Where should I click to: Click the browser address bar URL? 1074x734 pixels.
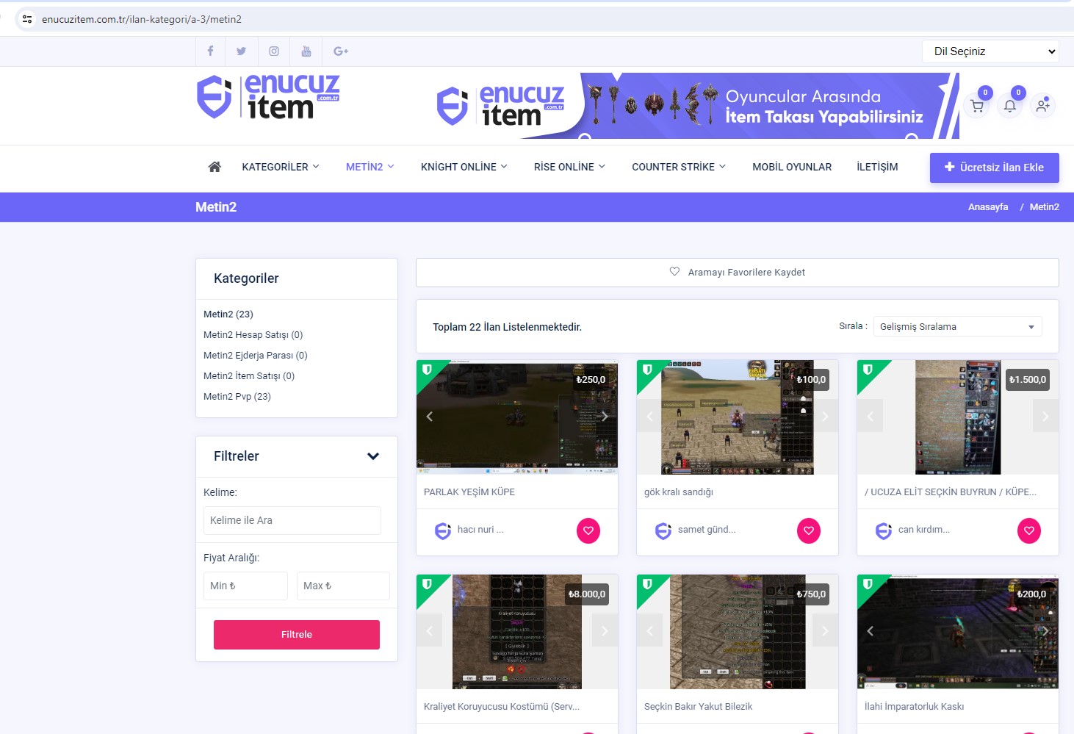142,19
